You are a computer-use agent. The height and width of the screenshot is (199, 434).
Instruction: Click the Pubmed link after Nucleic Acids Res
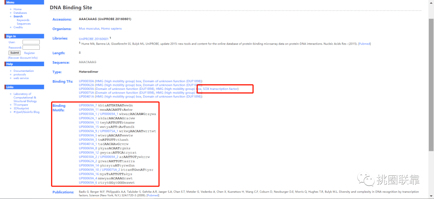click(x=364, y=44)
